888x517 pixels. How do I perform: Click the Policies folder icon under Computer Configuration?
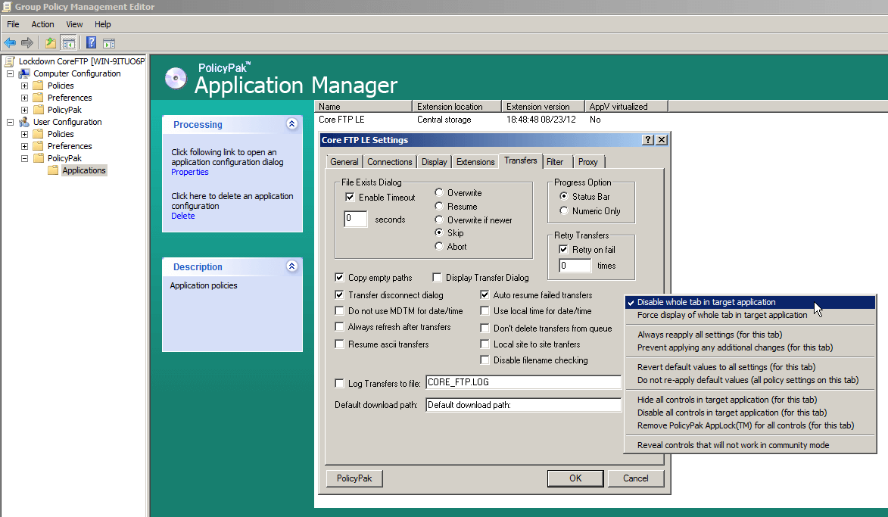point(39,86)
